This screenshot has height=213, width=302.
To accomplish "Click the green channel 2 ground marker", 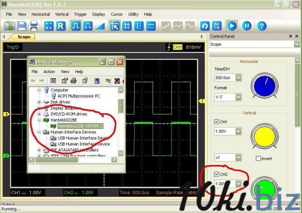I will point(6,156).
